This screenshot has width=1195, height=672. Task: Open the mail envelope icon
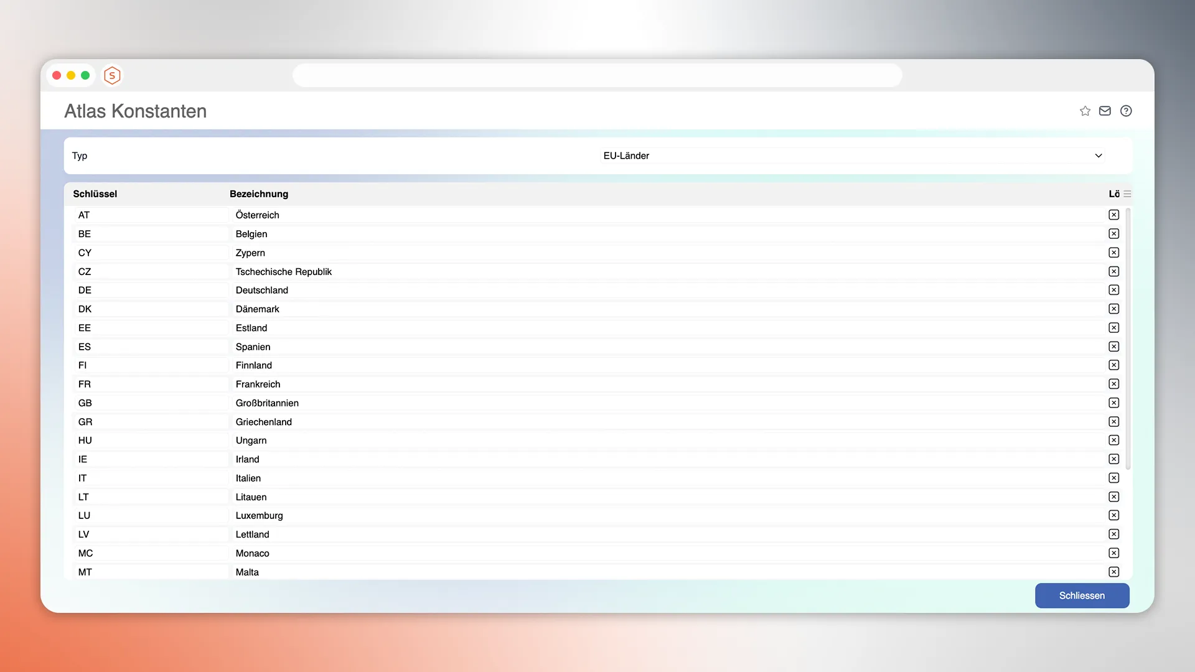pos(1105,111)
